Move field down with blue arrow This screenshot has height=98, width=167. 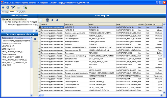point(57,20)
